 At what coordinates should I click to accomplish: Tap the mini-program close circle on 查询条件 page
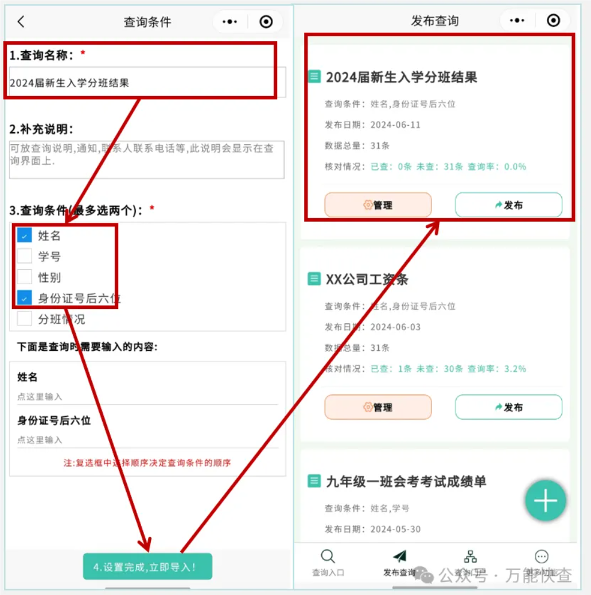tap(266, 22)
